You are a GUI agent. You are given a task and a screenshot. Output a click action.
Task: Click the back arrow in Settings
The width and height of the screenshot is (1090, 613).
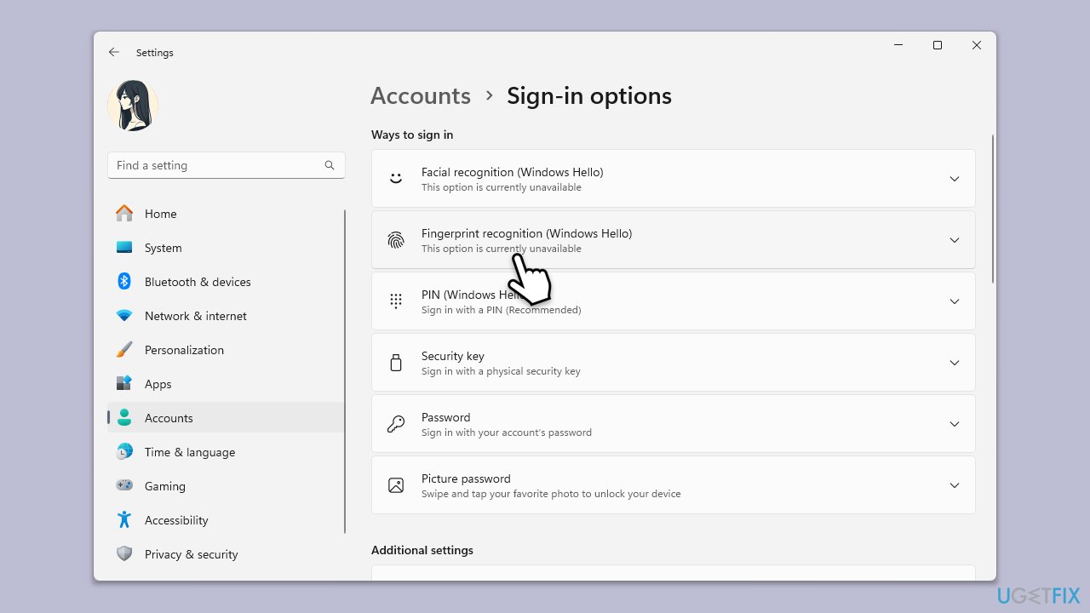tap(114, 53)
